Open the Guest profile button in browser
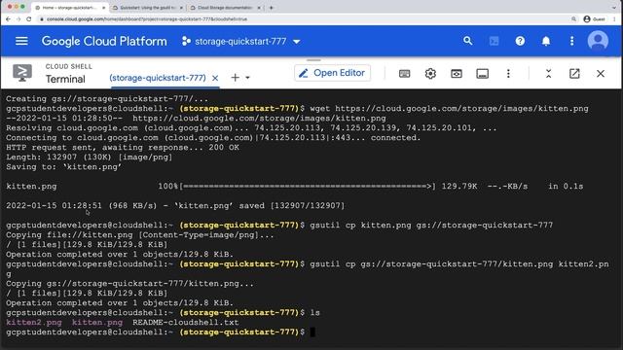The width and height of the screenshot is (623, 350). 595,19
